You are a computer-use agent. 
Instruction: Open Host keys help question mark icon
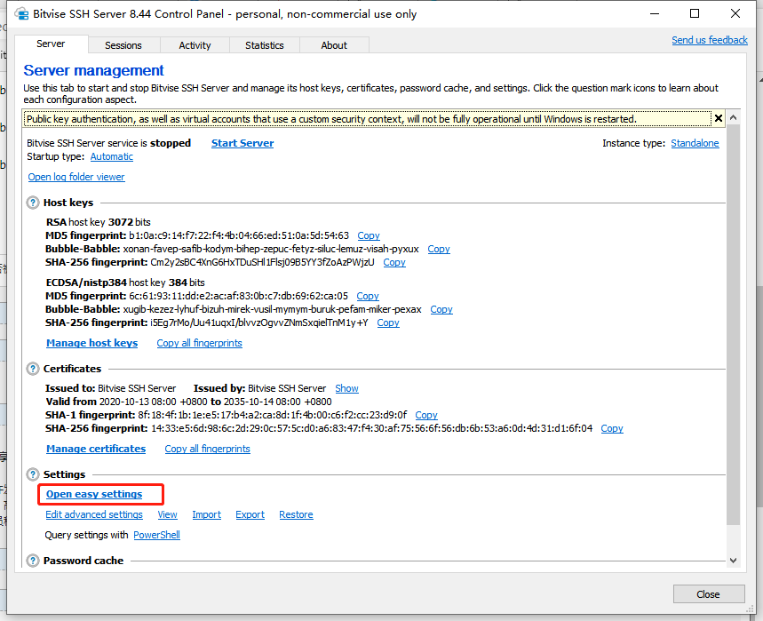coord(33,203)
